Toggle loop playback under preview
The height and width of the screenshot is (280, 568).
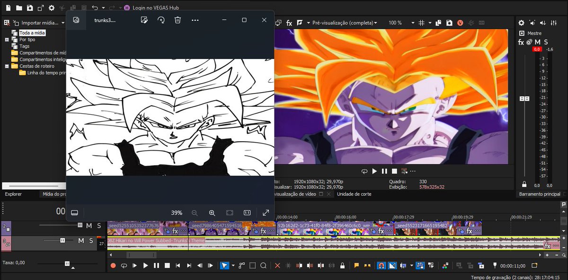pyautogui.click(x=364, y=171)
